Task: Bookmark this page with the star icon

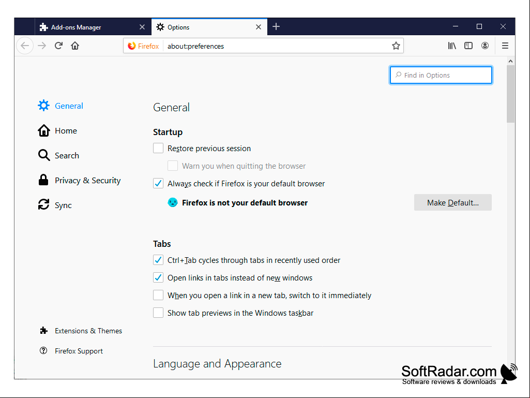Action: [x=396, y=46]
